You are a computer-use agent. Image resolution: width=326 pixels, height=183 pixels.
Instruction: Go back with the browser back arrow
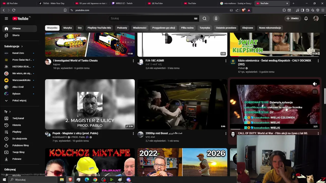[x=4, y=10]
